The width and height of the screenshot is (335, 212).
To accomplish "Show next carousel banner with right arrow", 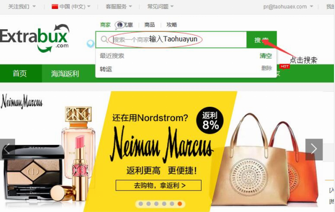I will [314, 149].
